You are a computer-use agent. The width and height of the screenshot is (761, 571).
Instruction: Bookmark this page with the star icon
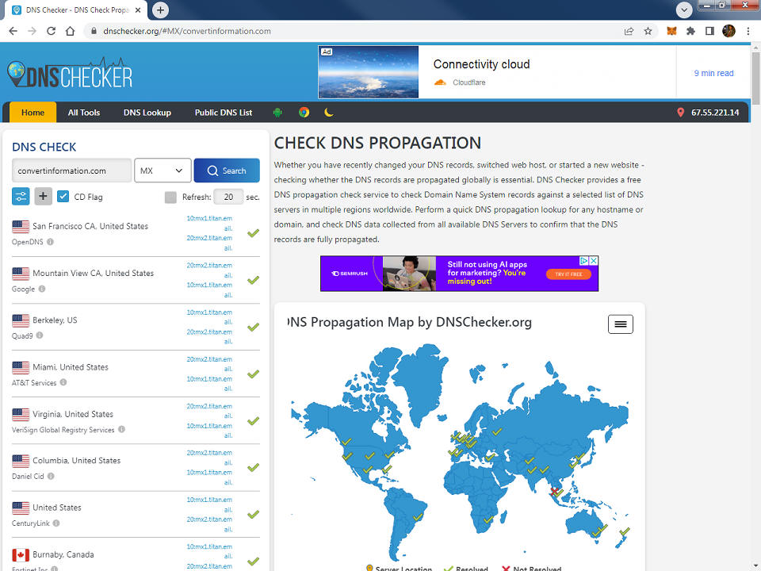click(x=648, y=31)
